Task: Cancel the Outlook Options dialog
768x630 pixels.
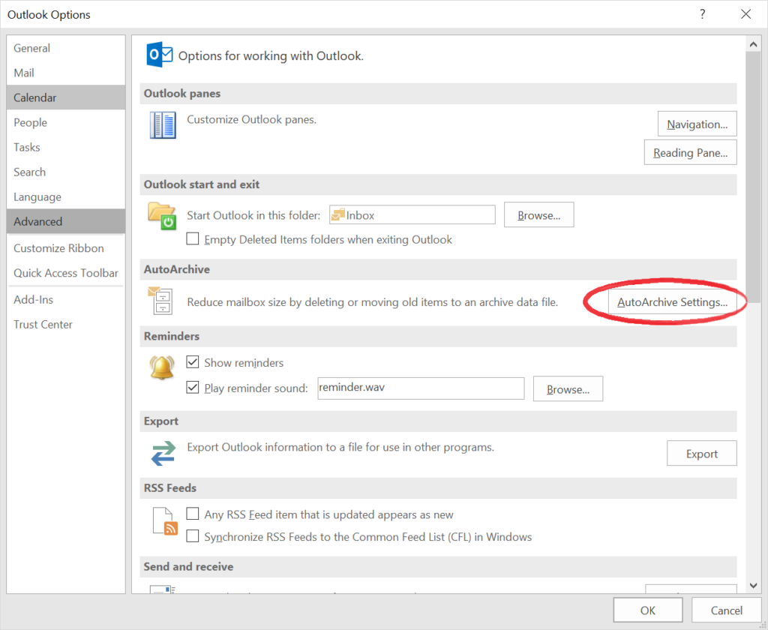Action: click(x=726, y=610)
